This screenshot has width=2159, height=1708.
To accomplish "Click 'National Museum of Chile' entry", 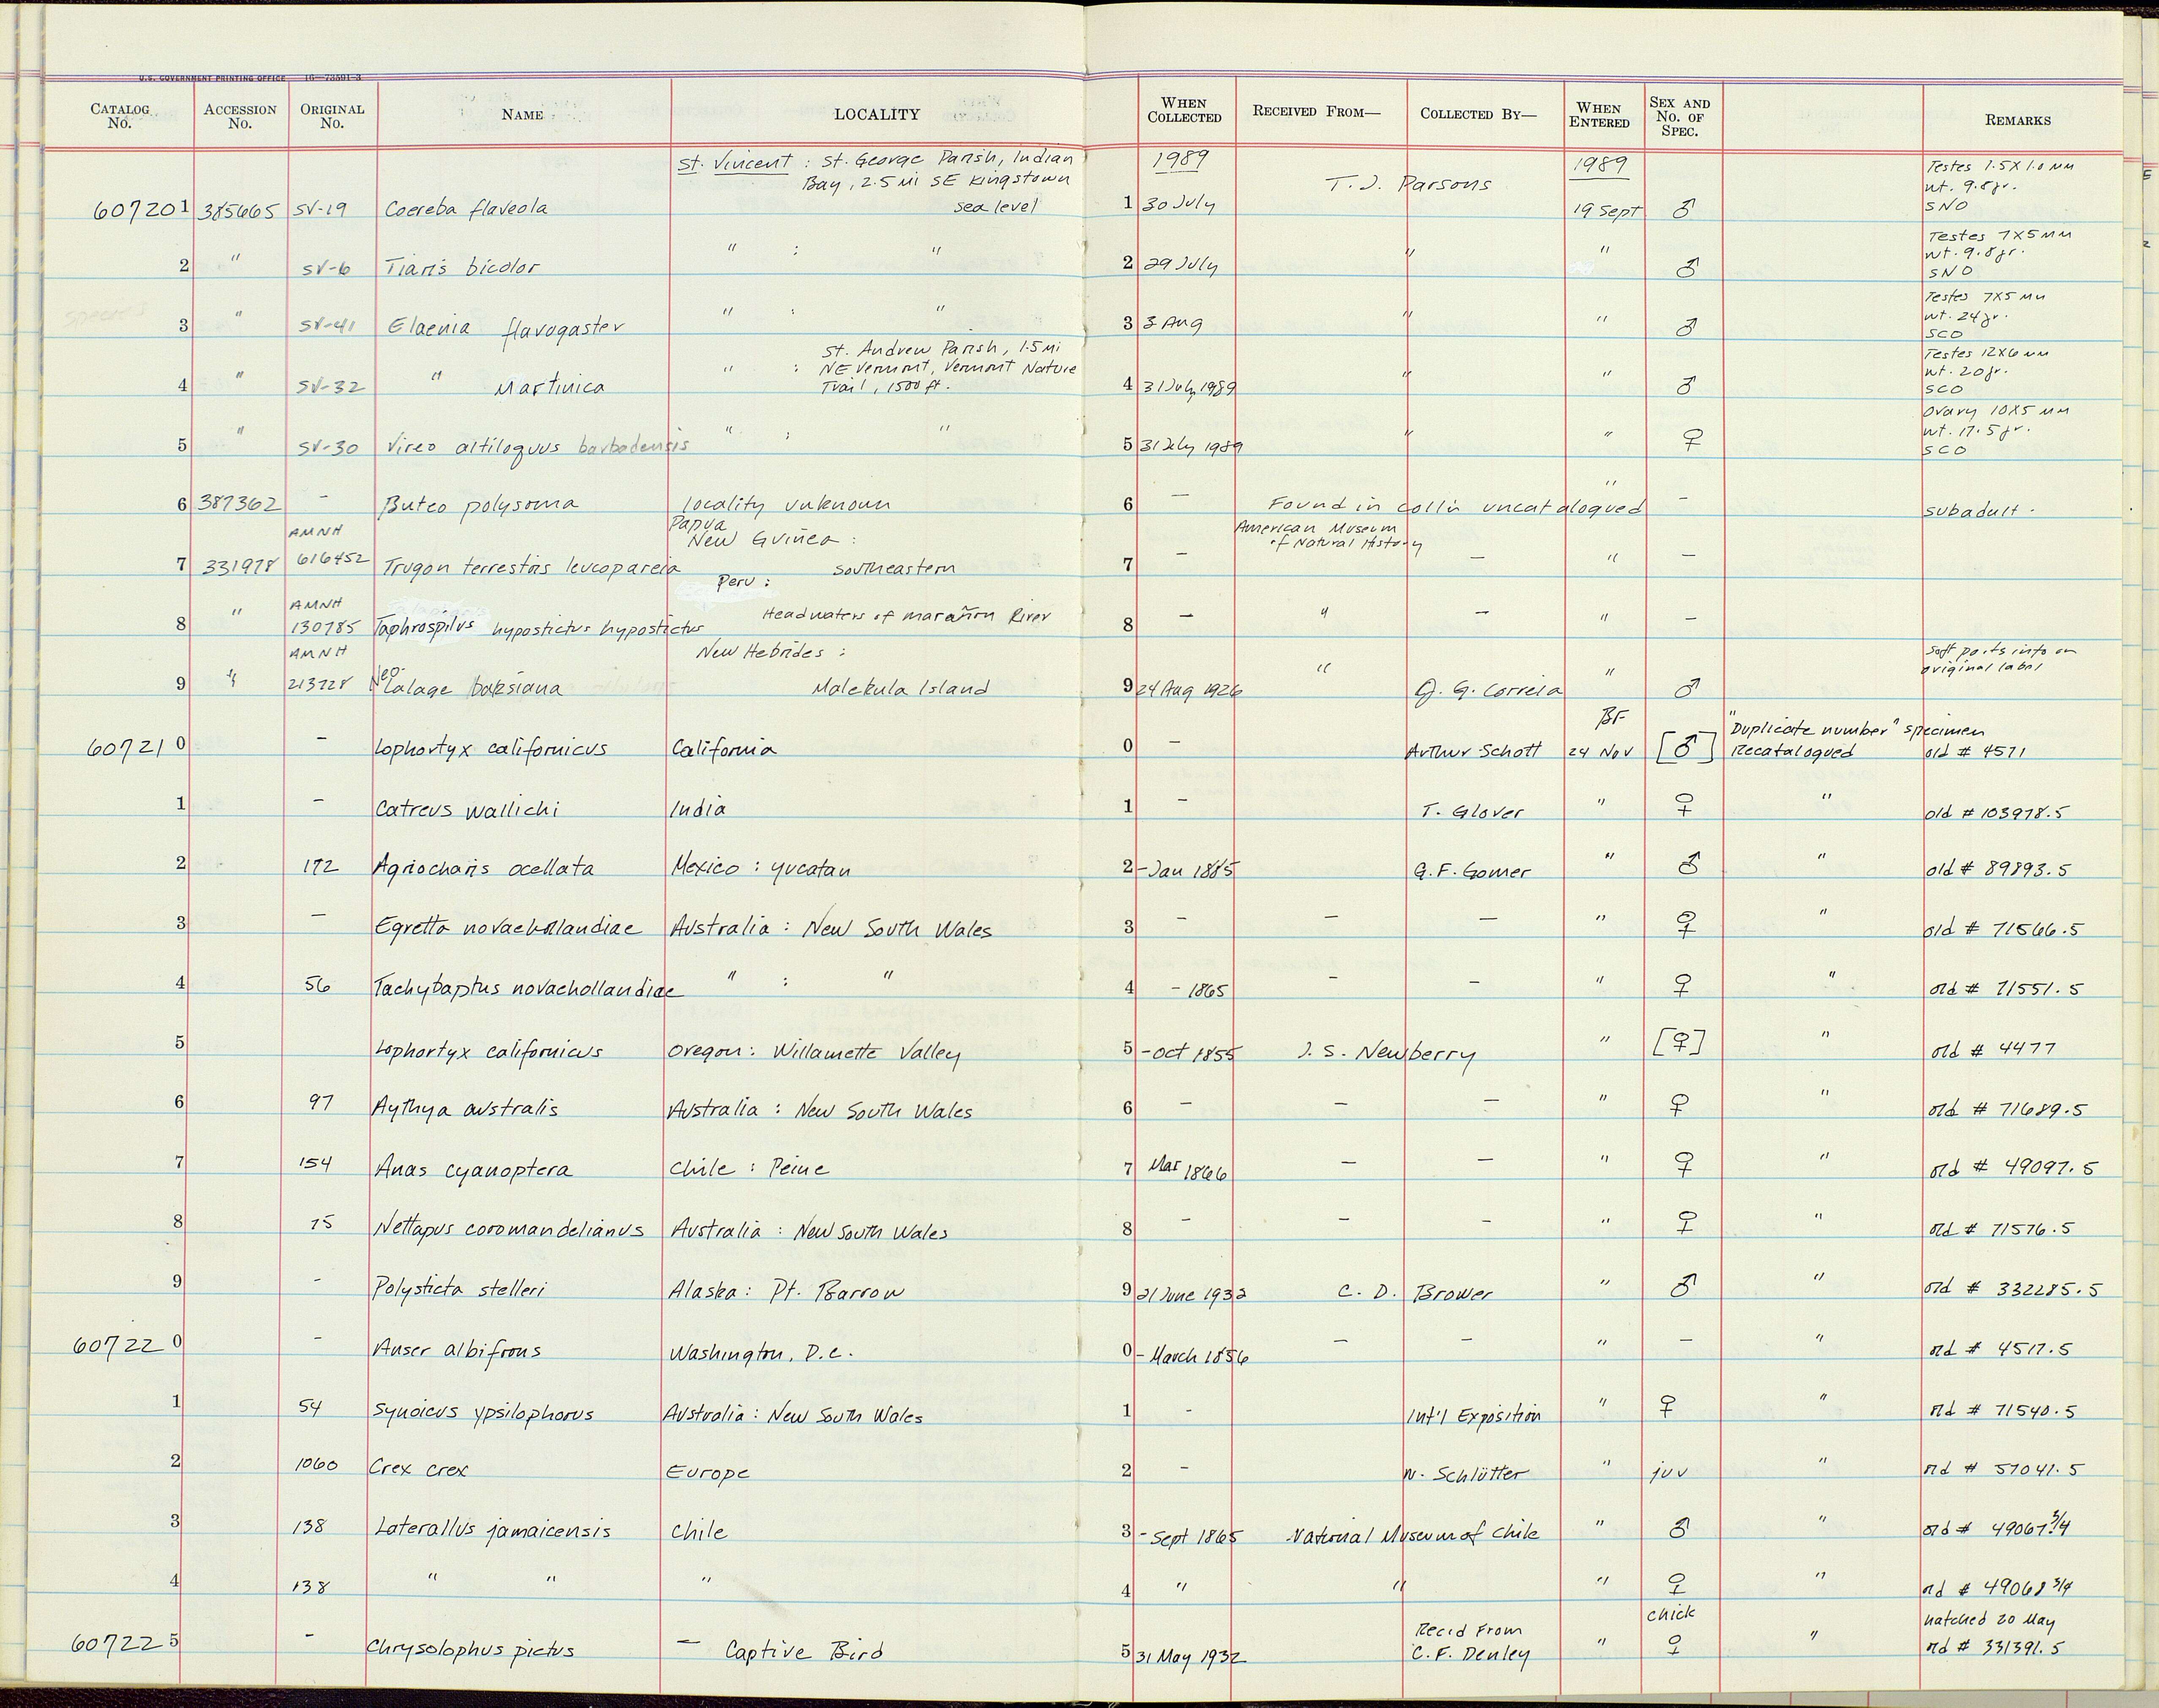I will pos(1412,1534).
